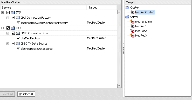Image resolution: width=192 pixels, height=100 pixels.
Task: Click the JDBC Connection Pool label
Action: click(x=35, y=33)
